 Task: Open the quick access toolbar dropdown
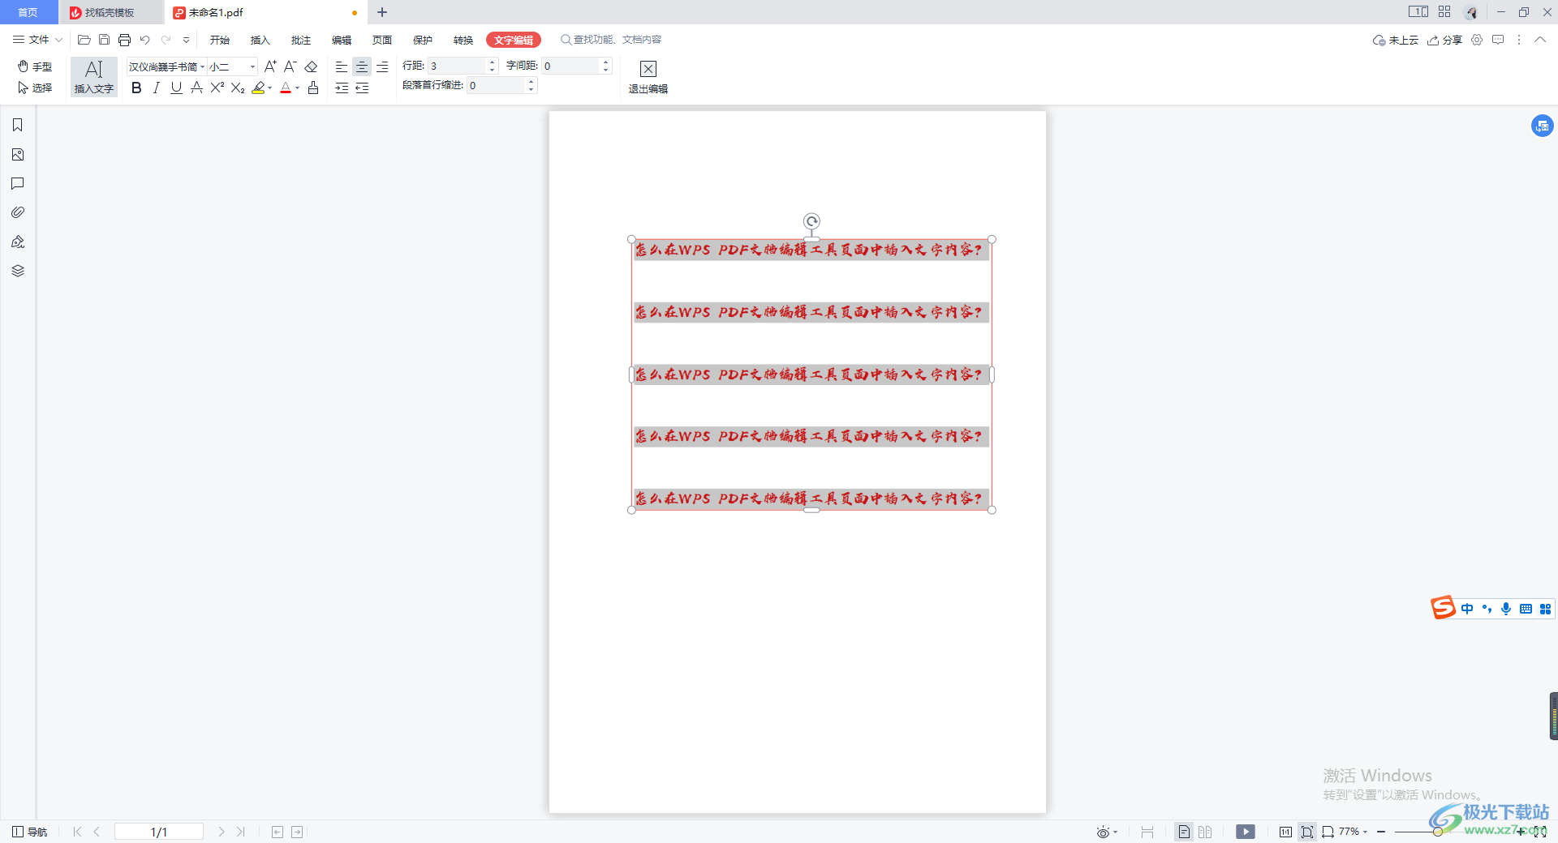point(186,40)
